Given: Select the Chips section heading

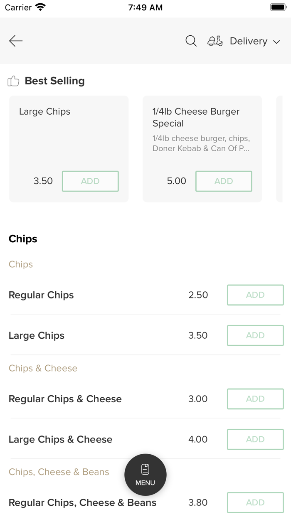Looking at the screenshot, I should (x=22, y=239).
